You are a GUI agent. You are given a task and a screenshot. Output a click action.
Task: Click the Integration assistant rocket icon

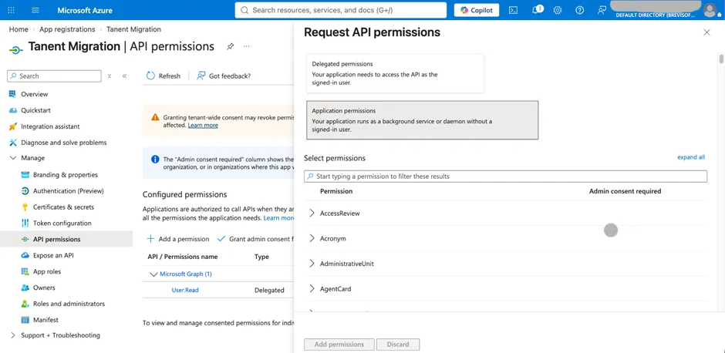12,126
